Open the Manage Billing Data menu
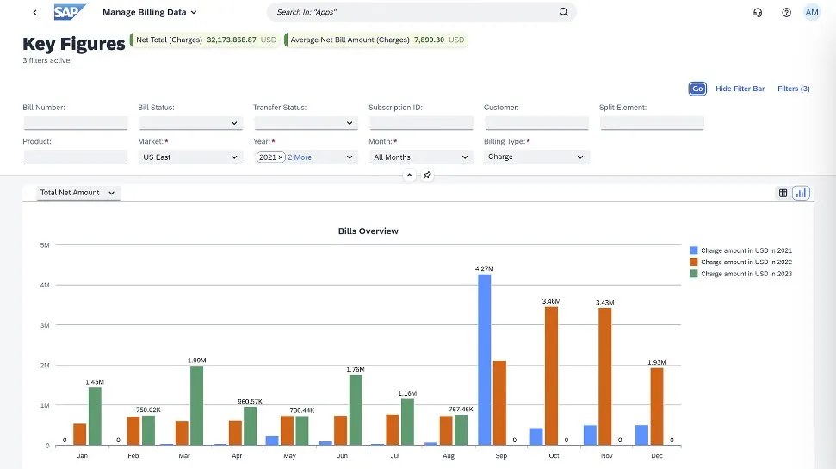The height and width of the screenshot is (469, 836). coord(150,13)
